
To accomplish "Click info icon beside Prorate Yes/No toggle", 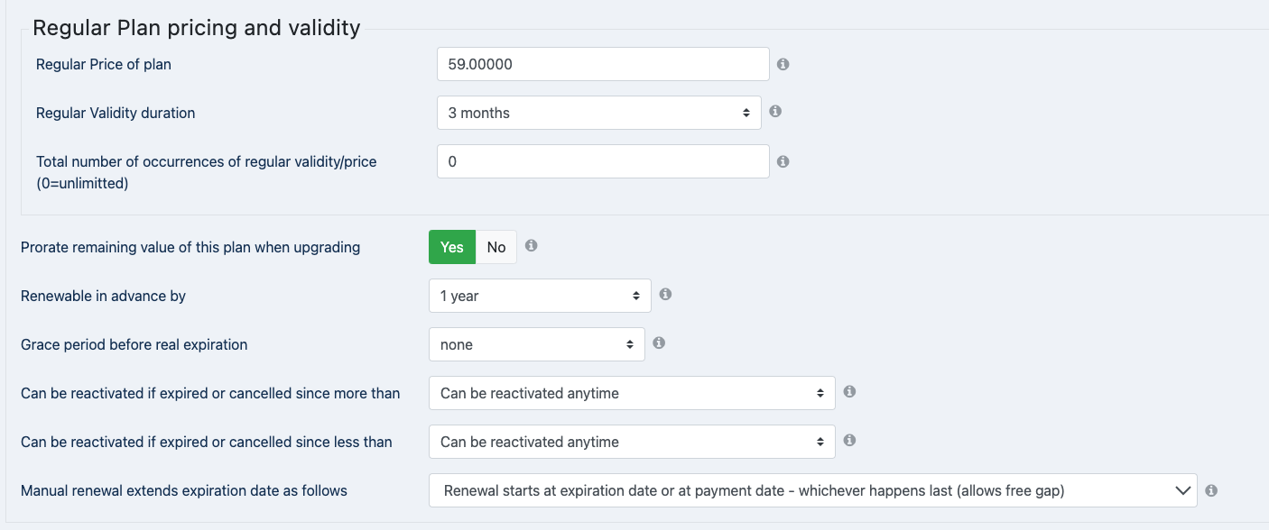I will point(532,245).
